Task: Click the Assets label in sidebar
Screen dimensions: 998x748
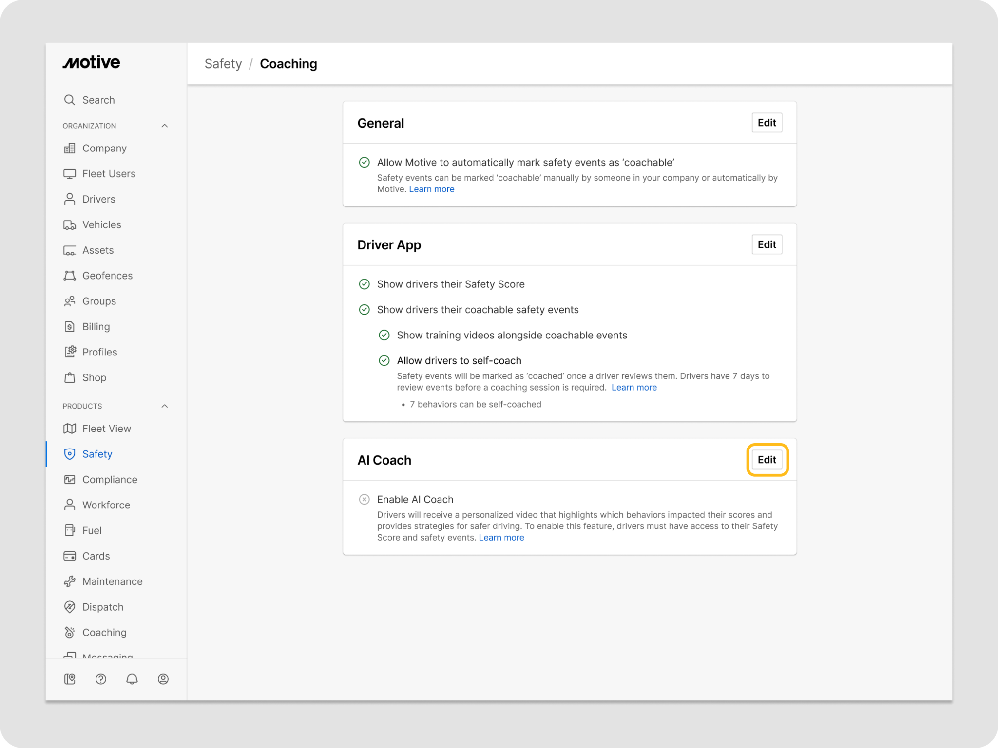Action: (x=98, y=250)
